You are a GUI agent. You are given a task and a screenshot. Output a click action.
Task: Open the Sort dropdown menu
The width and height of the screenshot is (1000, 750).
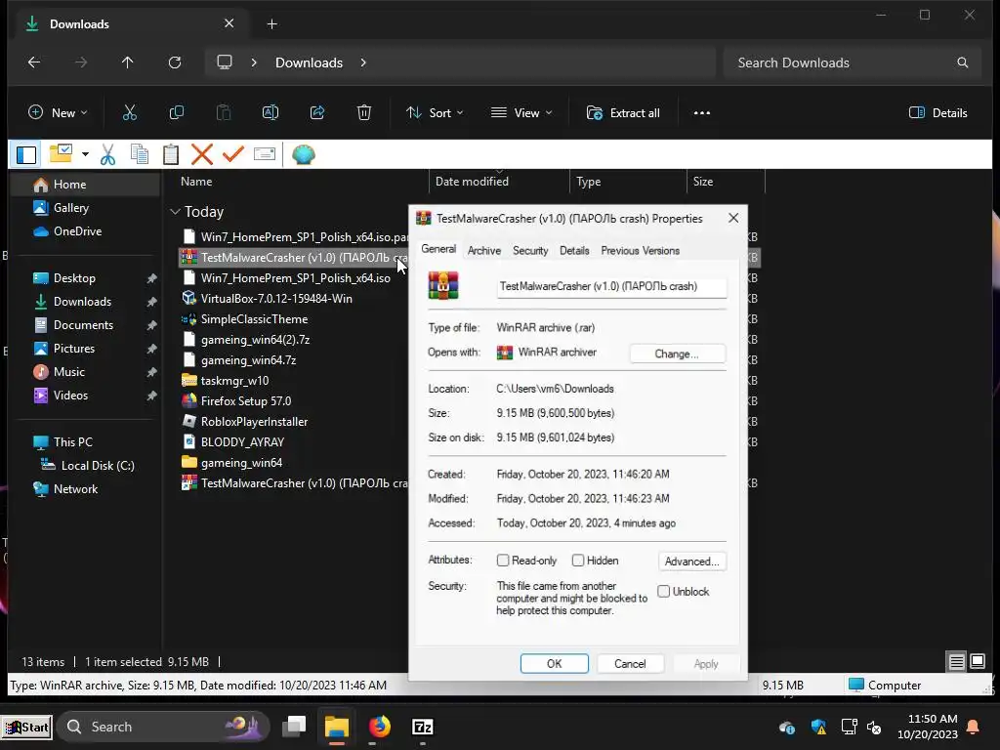click(x=435, y=113)
